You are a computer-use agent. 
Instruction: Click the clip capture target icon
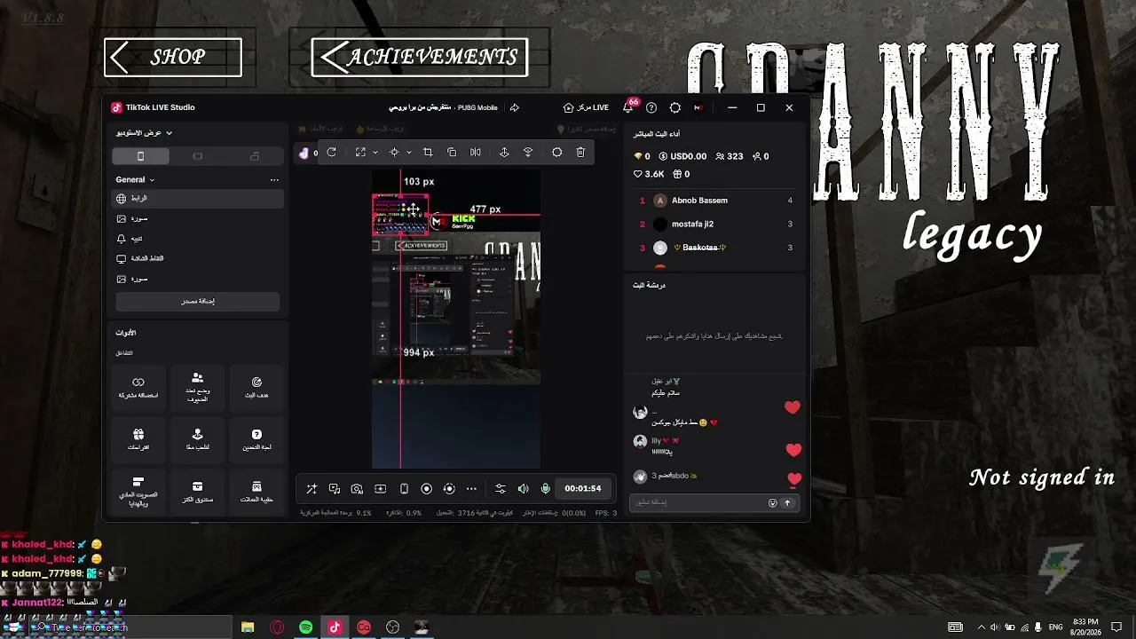coord(449,488)
